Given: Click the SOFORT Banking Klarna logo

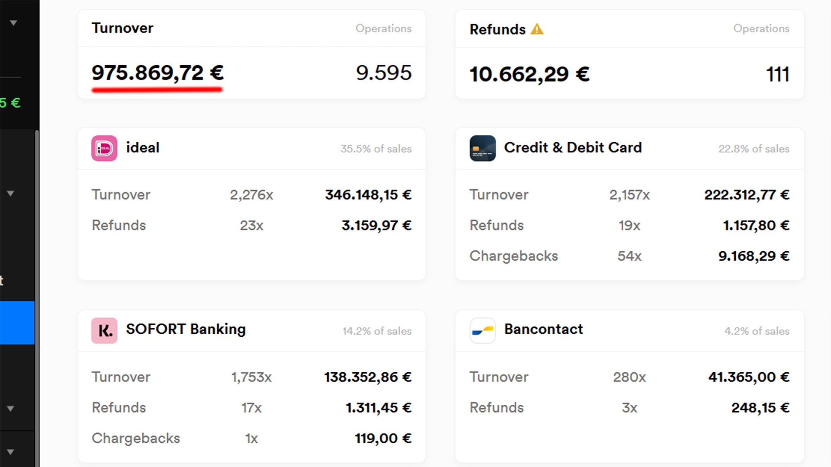Looking at the screenshot, I should pyautogui.click(x=104, y=331).
